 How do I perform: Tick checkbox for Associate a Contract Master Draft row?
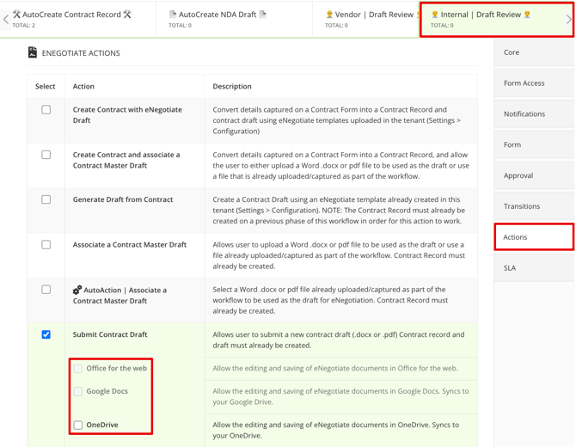tap(46, 245)
